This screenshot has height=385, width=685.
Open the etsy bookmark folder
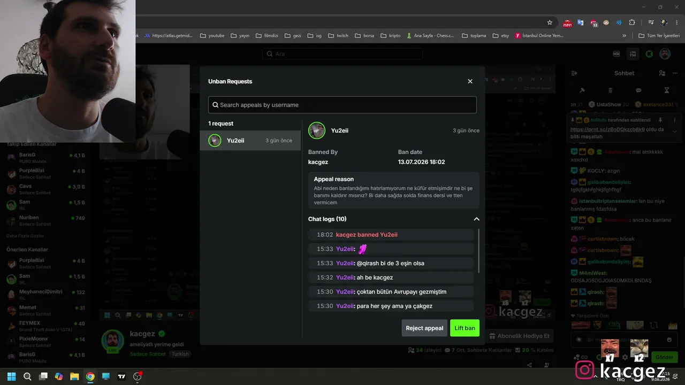coord(500,36)
